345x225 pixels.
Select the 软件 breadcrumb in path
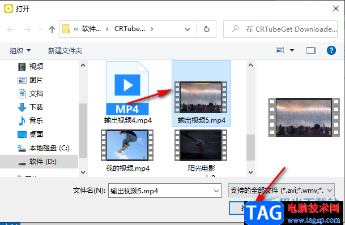(x=91, y=29)
